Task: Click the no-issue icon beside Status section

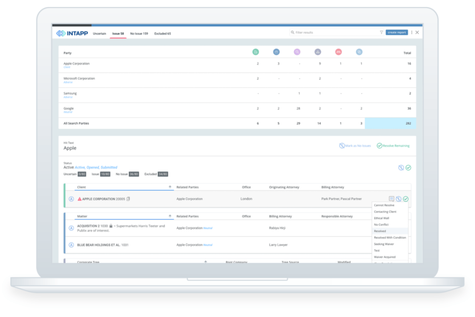Action: (x=401, y=168)
